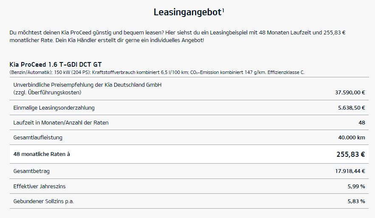Click the Einmalige Leasingsonderzahlung label

(54, 108)
